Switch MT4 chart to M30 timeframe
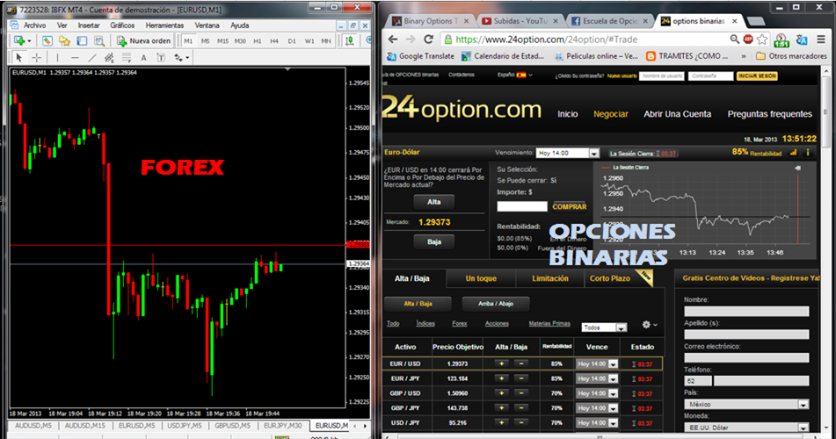 click(x=241, y=41)
